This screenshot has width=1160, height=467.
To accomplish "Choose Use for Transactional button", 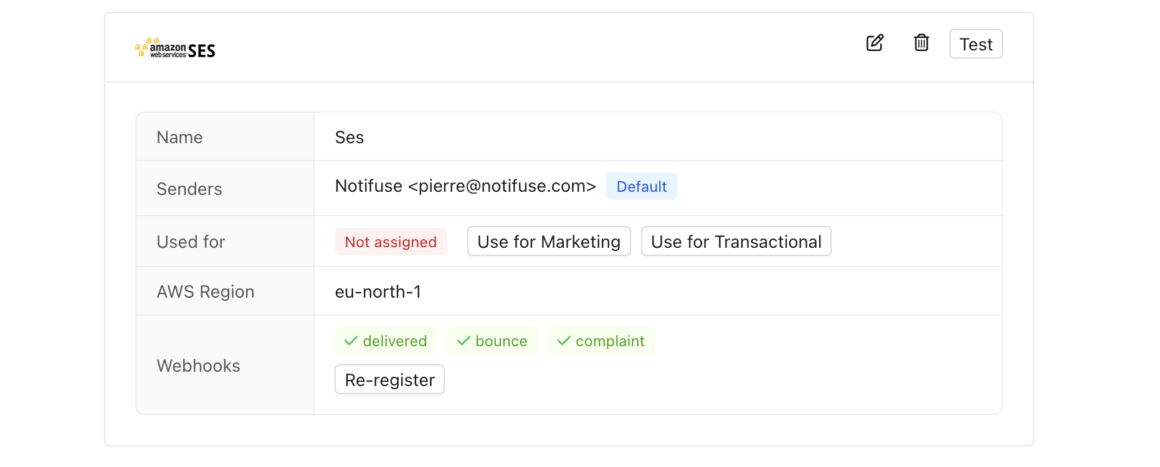I will [736, 241].
